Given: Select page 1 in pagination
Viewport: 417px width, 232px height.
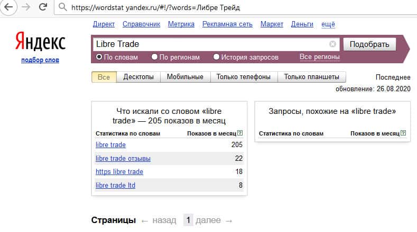Looking at the screenshot, I should tap(188, 220).
